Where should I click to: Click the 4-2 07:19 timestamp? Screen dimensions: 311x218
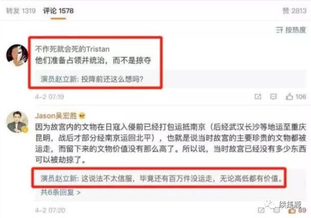click(49, 97)
